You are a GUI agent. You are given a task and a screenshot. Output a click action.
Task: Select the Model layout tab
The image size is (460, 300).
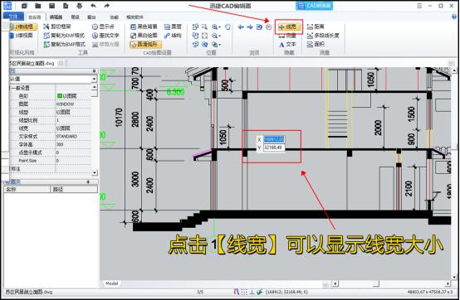coord(111,283)
